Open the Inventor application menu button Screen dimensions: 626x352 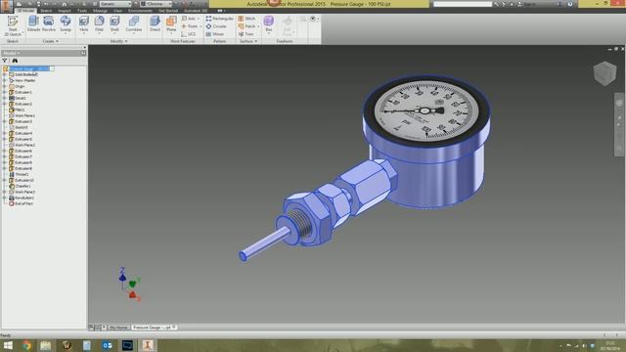(7, 7)
